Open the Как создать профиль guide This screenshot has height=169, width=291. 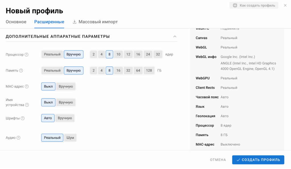point(254,5)
